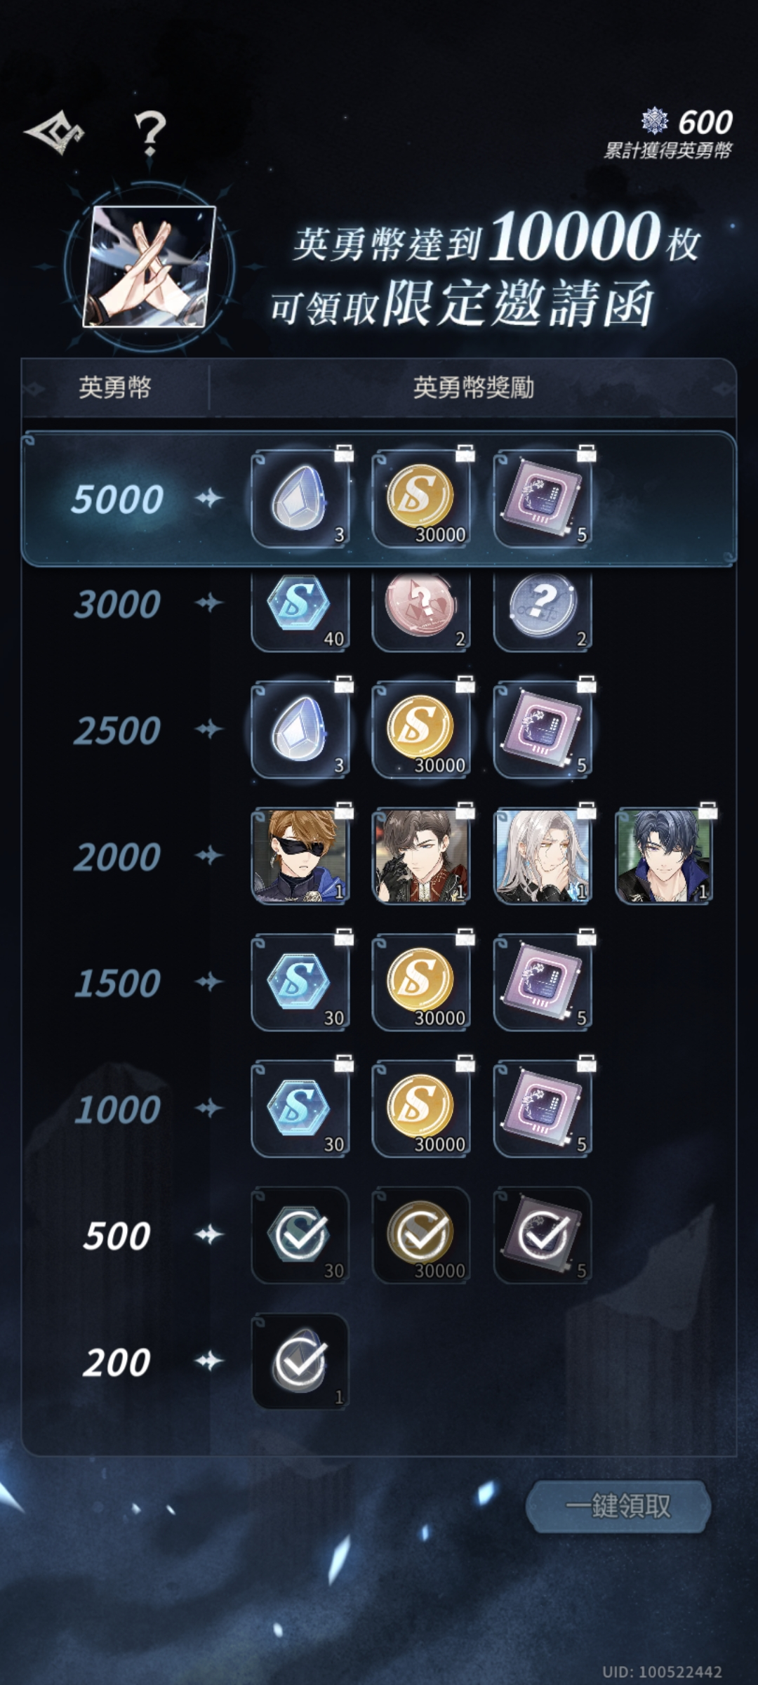
Task: Open the blindfolded character card in the 2000 row
Action: tap(300, 856)
